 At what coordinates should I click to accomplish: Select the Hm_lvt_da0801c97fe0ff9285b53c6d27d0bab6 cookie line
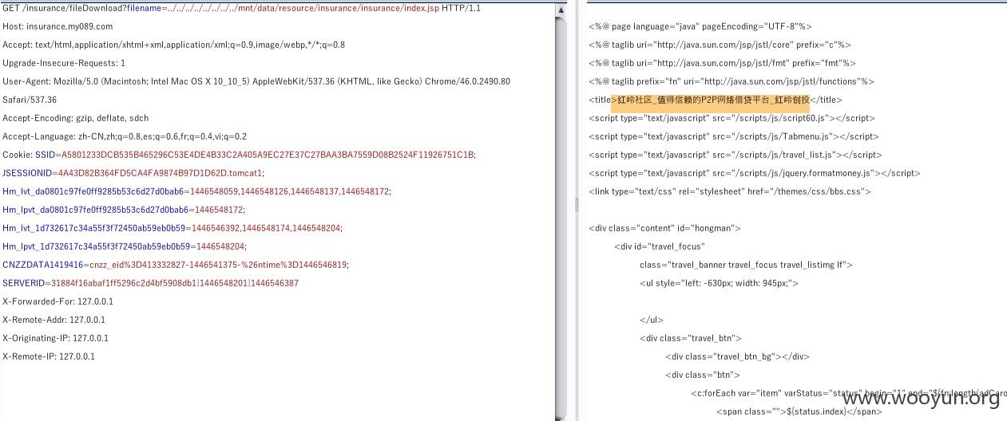[196, 191]
